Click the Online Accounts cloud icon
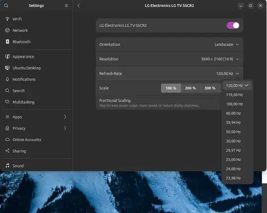The width and height of the screenshot is (267, 213). click(x=7, y=140)
